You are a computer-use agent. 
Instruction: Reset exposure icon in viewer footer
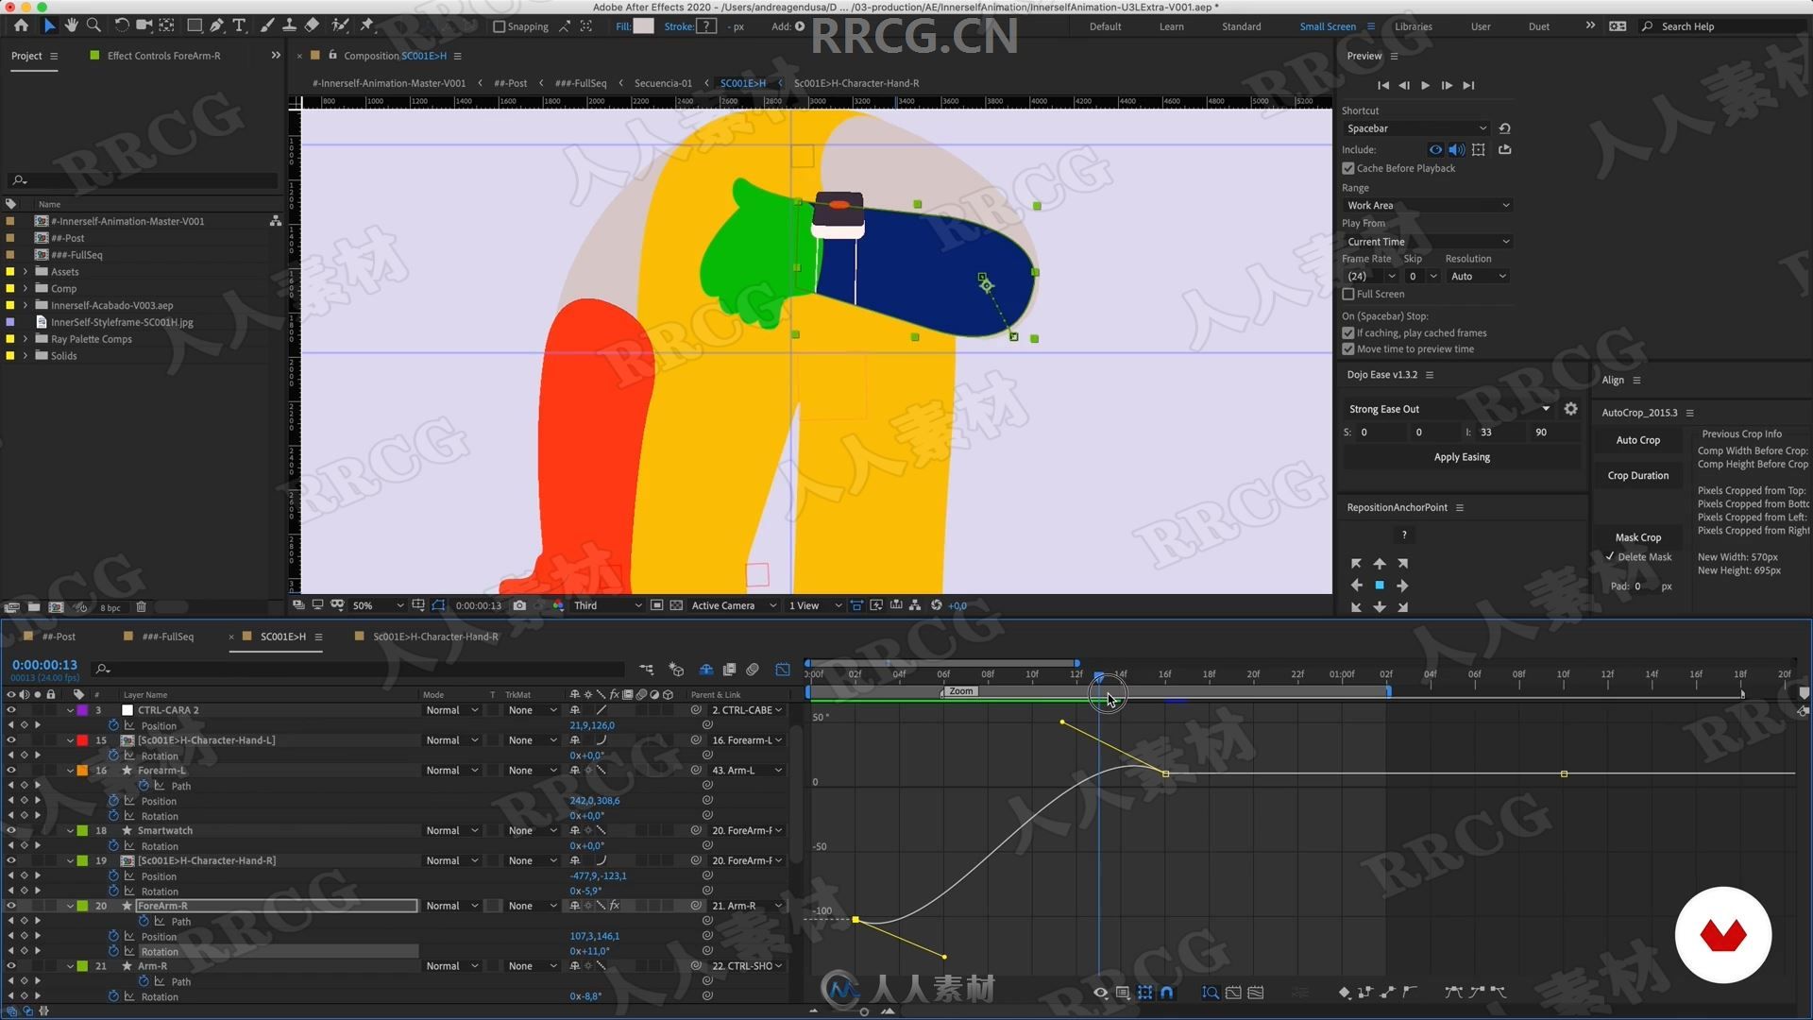point(936,605)
